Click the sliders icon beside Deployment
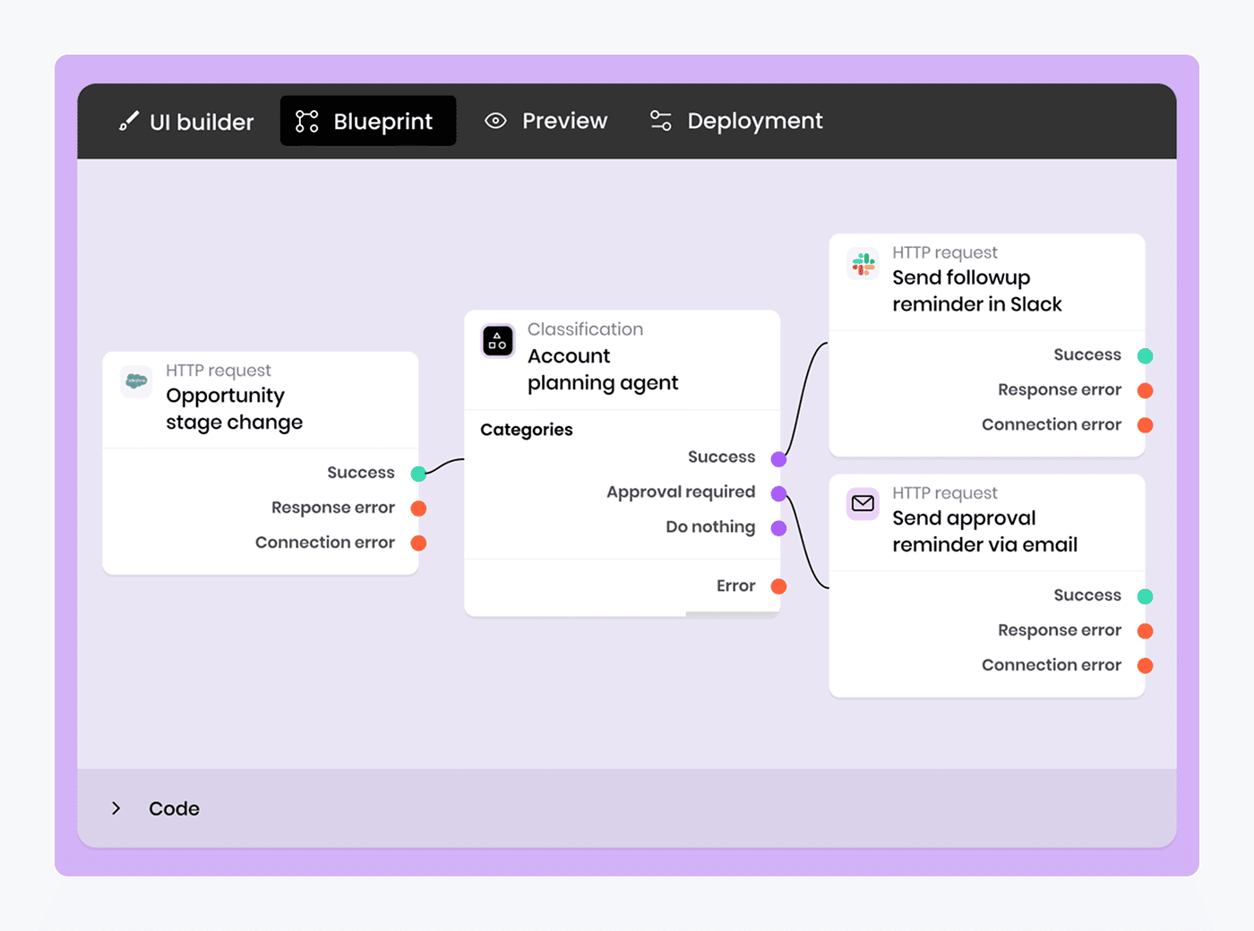Viewport: 1254px width, 931px height. [x=661, y=121]
